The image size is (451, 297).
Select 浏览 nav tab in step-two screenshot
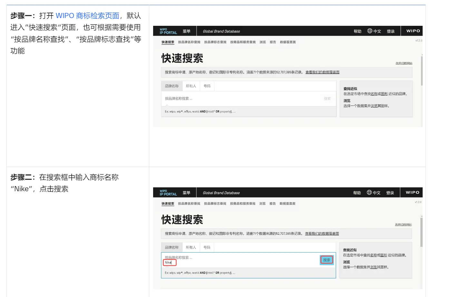coord(262,204)
